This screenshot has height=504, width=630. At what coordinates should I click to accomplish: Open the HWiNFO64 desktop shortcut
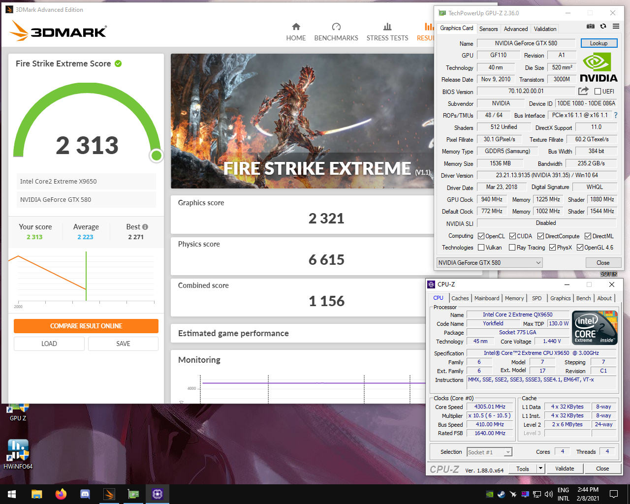18,454
